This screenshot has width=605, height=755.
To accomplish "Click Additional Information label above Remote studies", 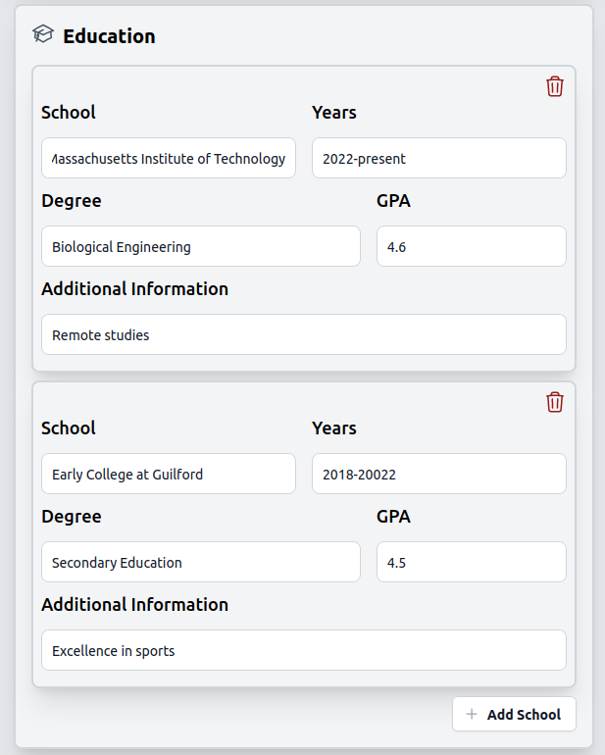I will 134,289.
